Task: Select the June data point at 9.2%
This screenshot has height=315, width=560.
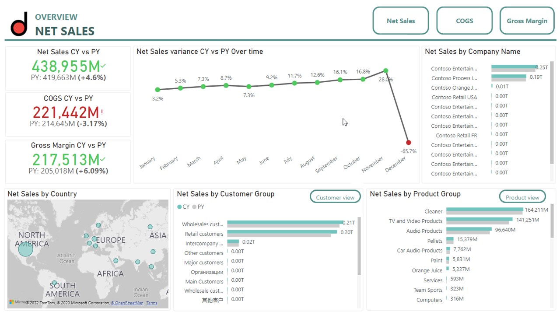Action: tap(272, 85)
